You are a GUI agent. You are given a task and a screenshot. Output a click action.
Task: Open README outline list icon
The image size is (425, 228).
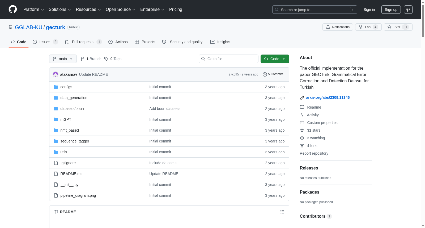pyautogui.click(x=282, y=212)
